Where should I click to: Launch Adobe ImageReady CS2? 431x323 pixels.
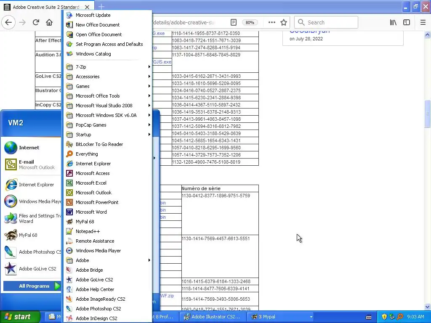(107, 299)
